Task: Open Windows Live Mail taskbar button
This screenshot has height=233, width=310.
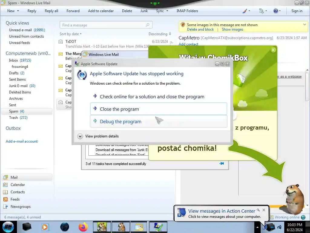Action: 139,227
